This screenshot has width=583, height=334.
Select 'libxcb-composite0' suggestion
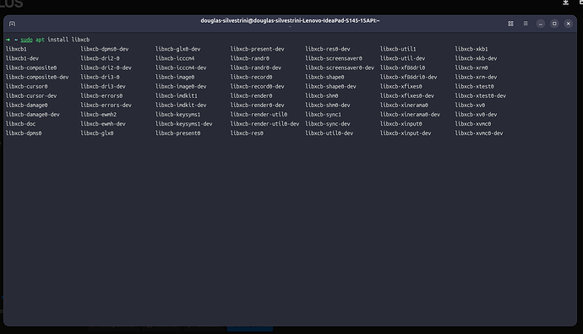[x=31, y=67]
